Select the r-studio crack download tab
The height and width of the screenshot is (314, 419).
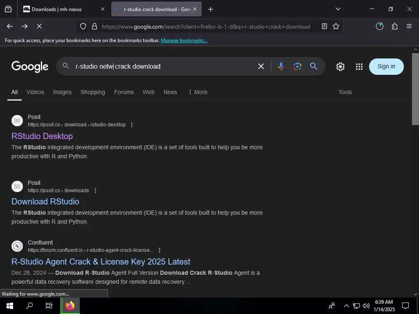point(156,9)
